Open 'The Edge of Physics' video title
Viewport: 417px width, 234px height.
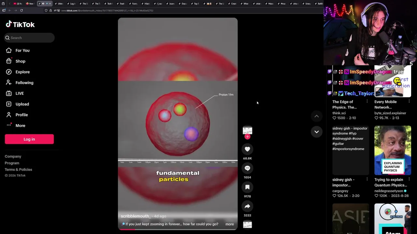click(x=345, y=104)
